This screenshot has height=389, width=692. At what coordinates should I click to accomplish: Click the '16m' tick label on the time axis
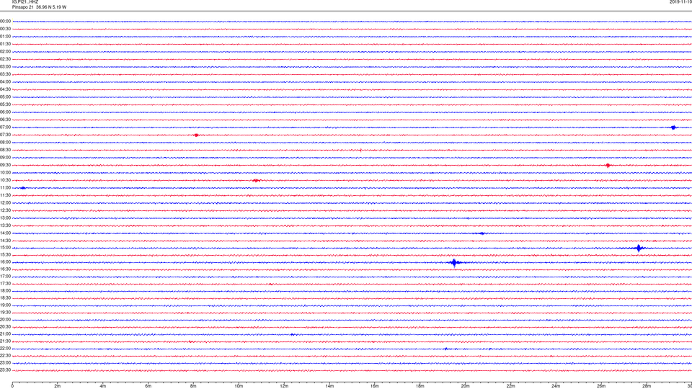(375, 386)
